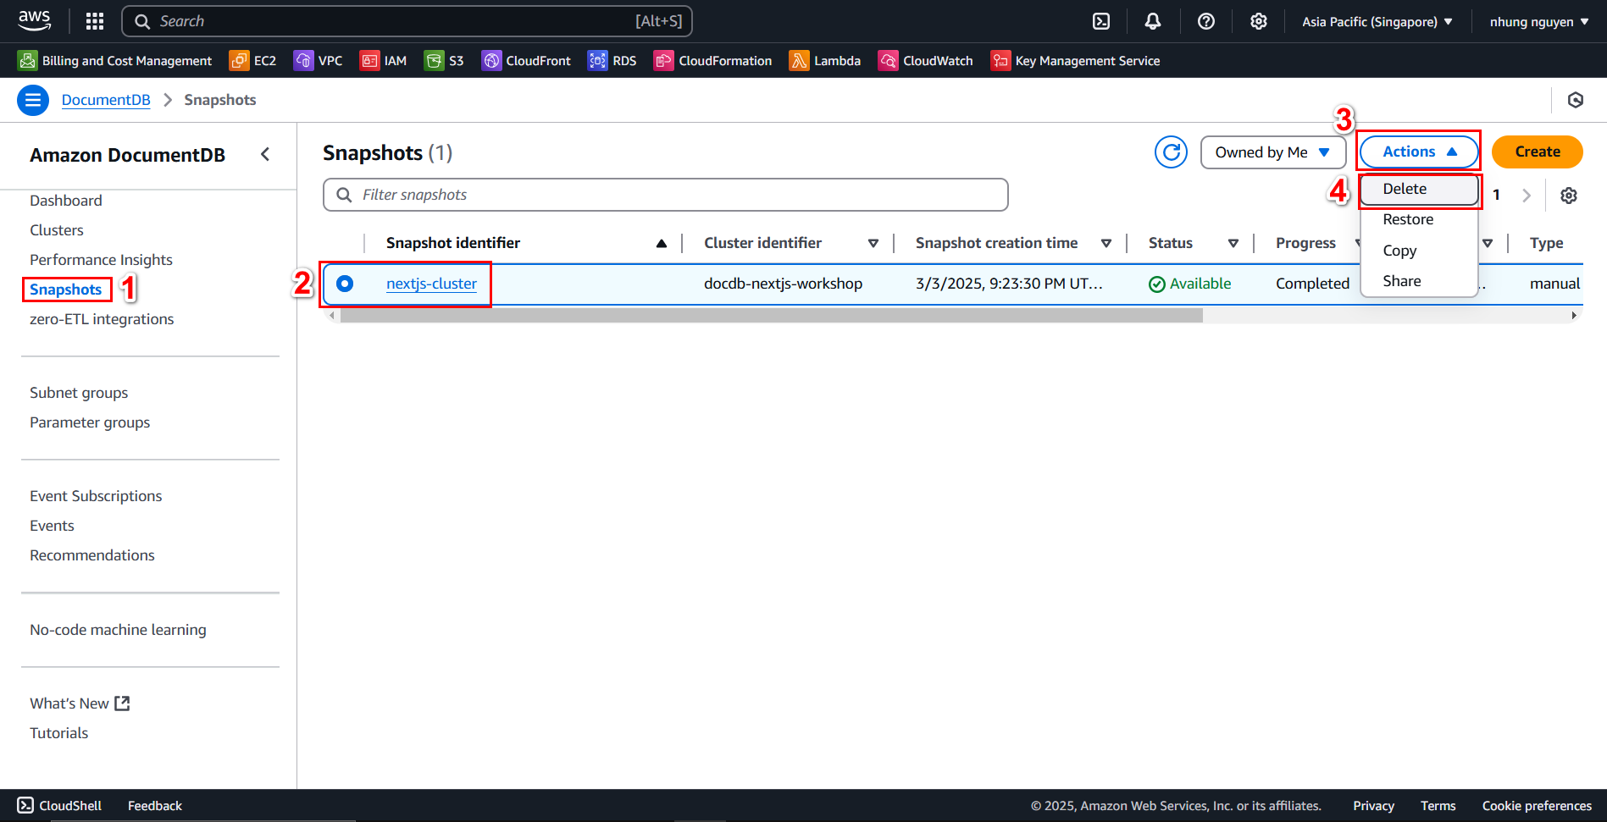Open Billing and Cost Management shortcut
1607x822 pixels.
click(115, 61)
